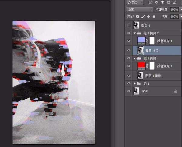This screenshot has width=182, height=147.
Task: Click the red color fill thumbnail
Action: click(141, 65)
